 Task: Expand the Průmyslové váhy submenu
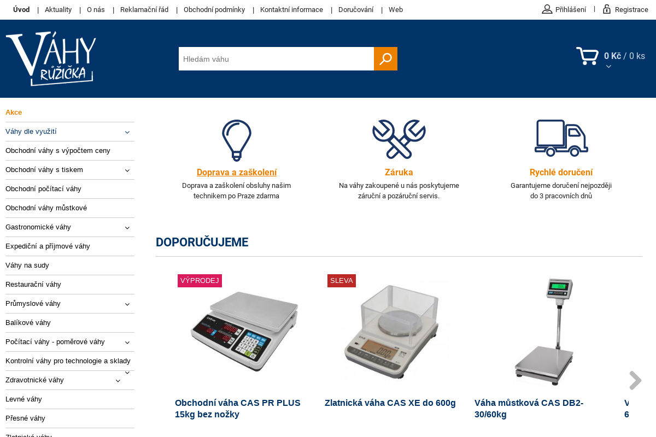pyautogui.click(x=127, y=304)
